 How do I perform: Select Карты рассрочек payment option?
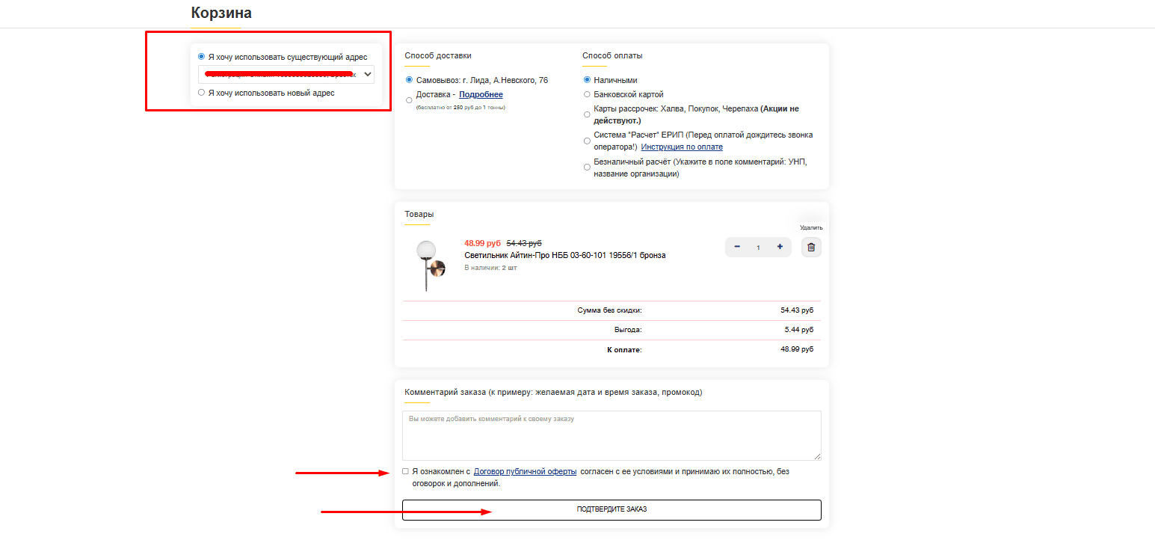[x=587, y=114]
